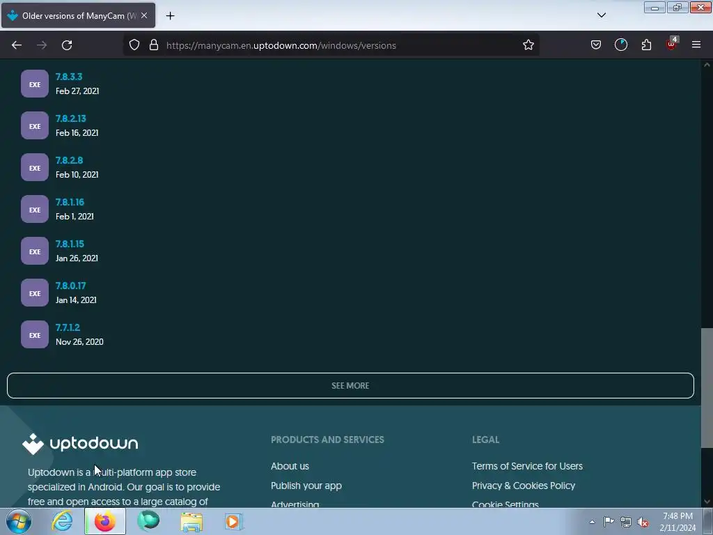Click the page vertical scrollbar thumb
This screenshot has height=535, width=713.
coord(707,388)
